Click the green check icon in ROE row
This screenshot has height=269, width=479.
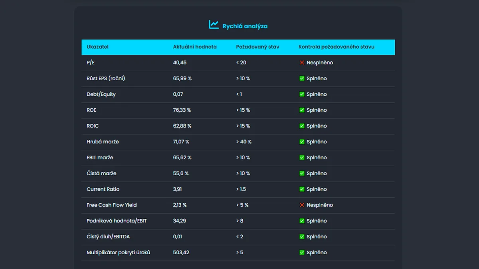tap(302, 110)
